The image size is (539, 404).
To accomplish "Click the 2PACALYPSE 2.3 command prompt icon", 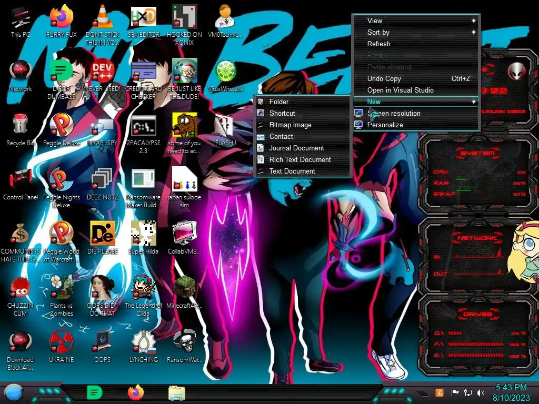I will [x=143, y=134].
